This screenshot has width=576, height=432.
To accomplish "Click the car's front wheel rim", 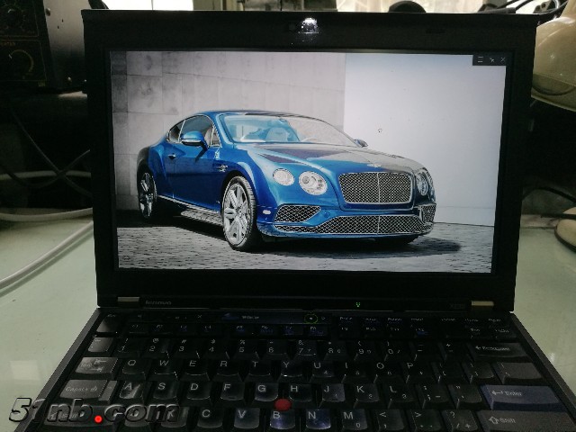I will click(238, 212).
